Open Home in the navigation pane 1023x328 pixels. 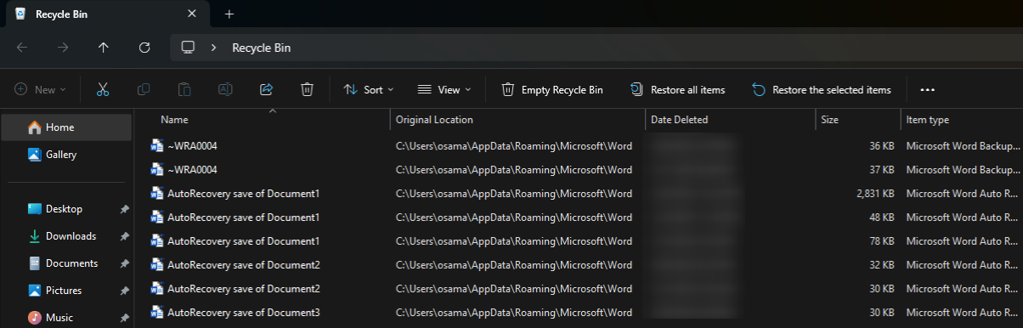66,127
